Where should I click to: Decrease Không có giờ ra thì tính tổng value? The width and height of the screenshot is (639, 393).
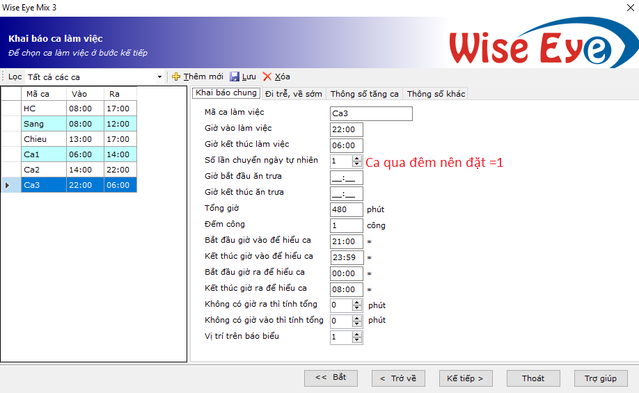tap(358, 308)
